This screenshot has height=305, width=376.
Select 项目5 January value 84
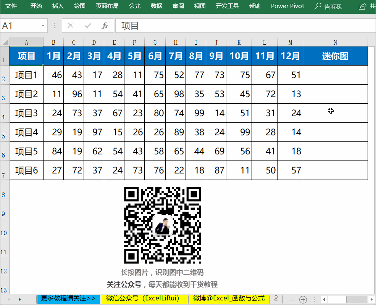(53, 151)
